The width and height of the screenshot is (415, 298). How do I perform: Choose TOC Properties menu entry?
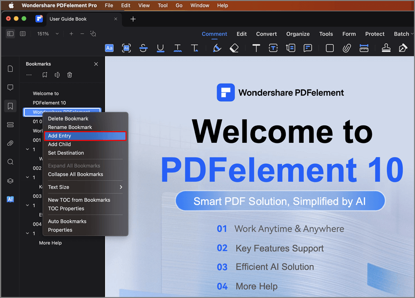(85, 209)
